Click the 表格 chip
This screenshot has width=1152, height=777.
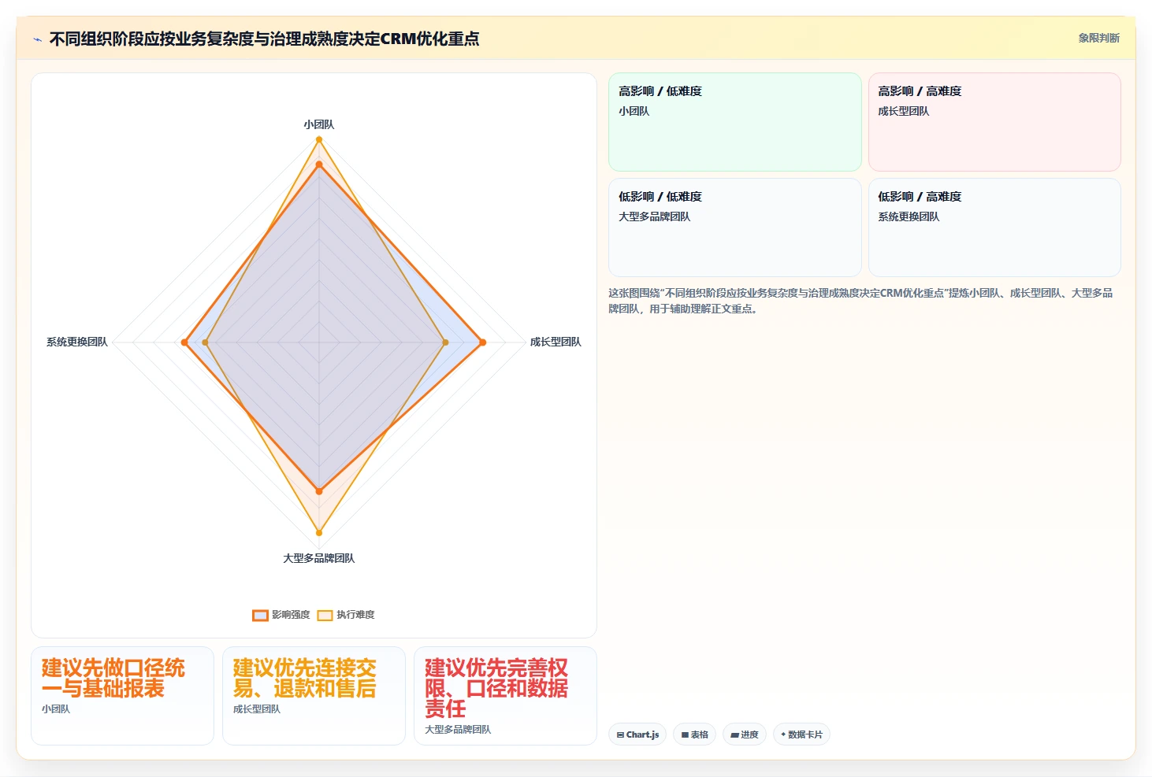694,734
